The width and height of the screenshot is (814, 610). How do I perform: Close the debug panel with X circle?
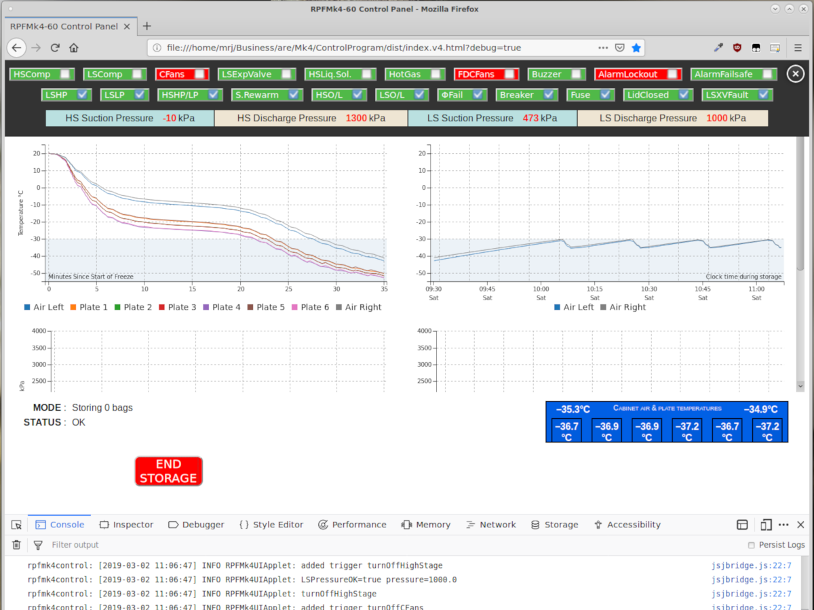[796, 74]
